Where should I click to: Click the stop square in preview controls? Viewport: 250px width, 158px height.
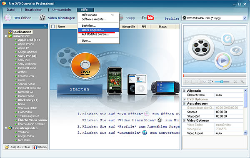[x=193, y=82]
